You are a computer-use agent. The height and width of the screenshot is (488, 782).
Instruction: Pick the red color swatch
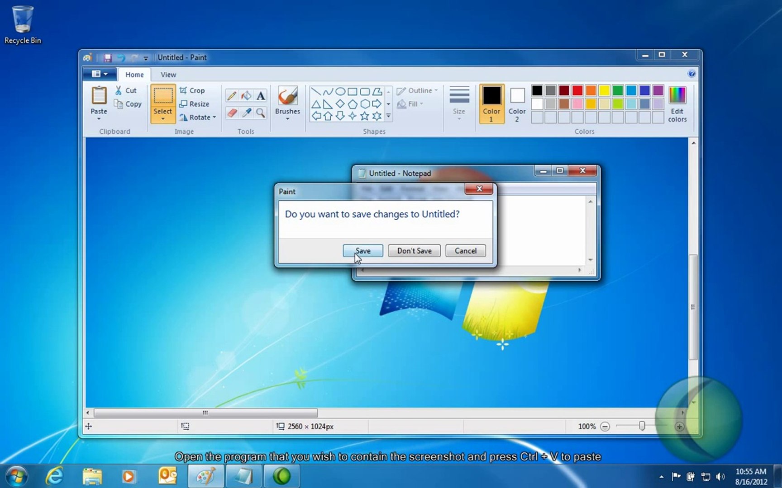[577, 90]
